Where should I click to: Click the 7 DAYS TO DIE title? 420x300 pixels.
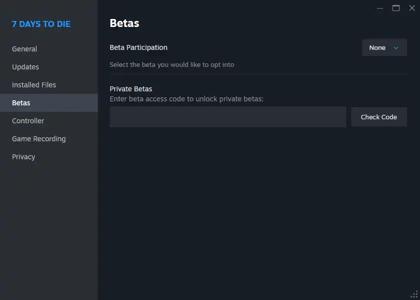(x=41, y=24)
